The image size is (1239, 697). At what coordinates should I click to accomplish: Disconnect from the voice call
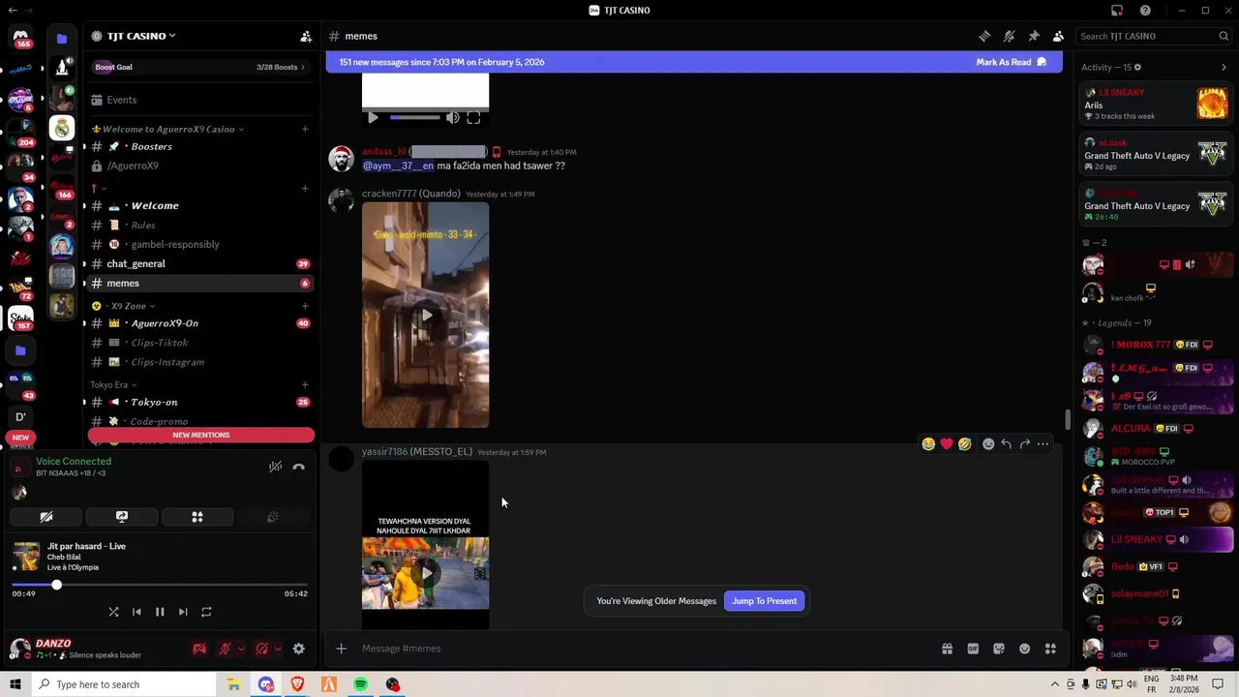298,467
